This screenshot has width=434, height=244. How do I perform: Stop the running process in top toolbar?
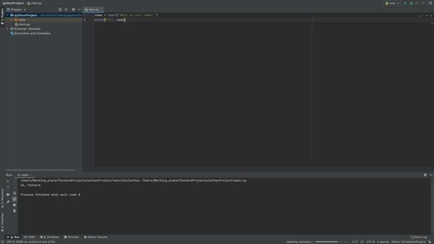click(x=423, y=3)
